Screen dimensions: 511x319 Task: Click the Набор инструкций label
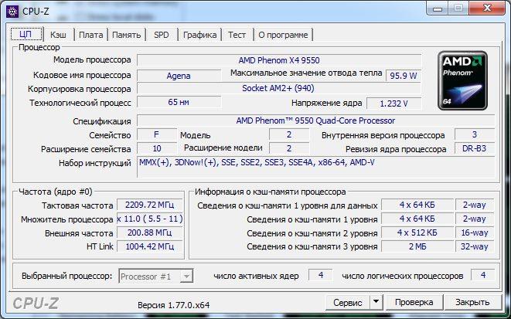pyautogui.click(x=95, y=163)
